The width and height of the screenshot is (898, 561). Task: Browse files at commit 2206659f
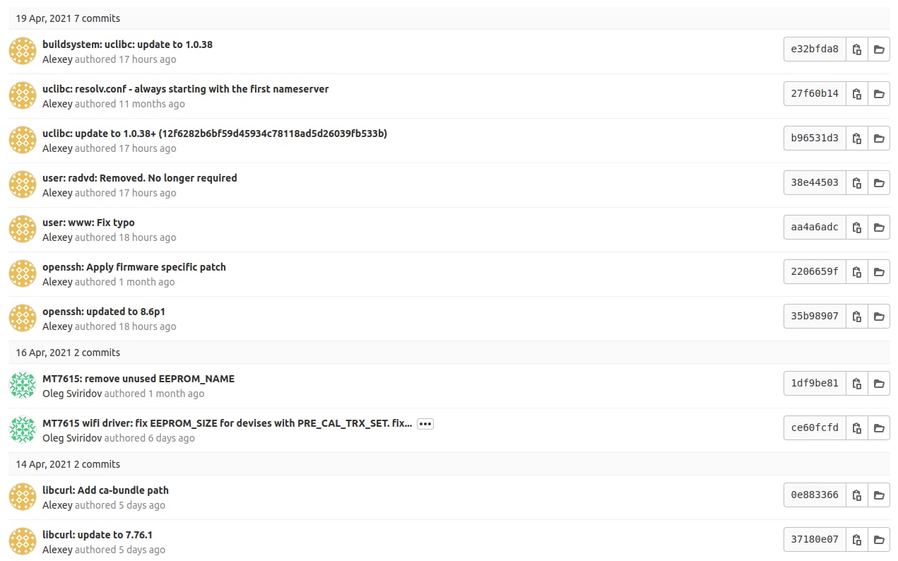pos(879,272)
